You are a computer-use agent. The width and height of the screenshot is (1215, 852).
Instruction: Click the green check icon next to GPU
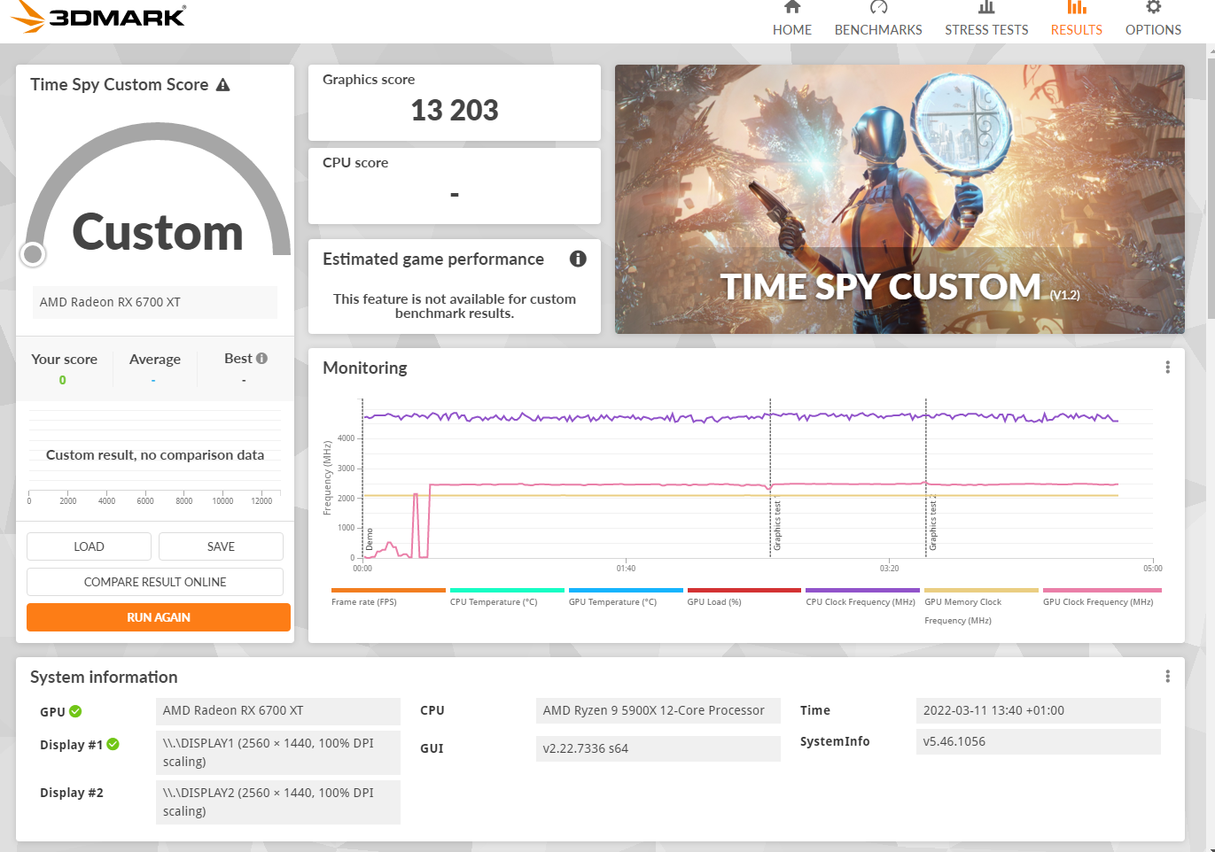(x=75, y=711)
